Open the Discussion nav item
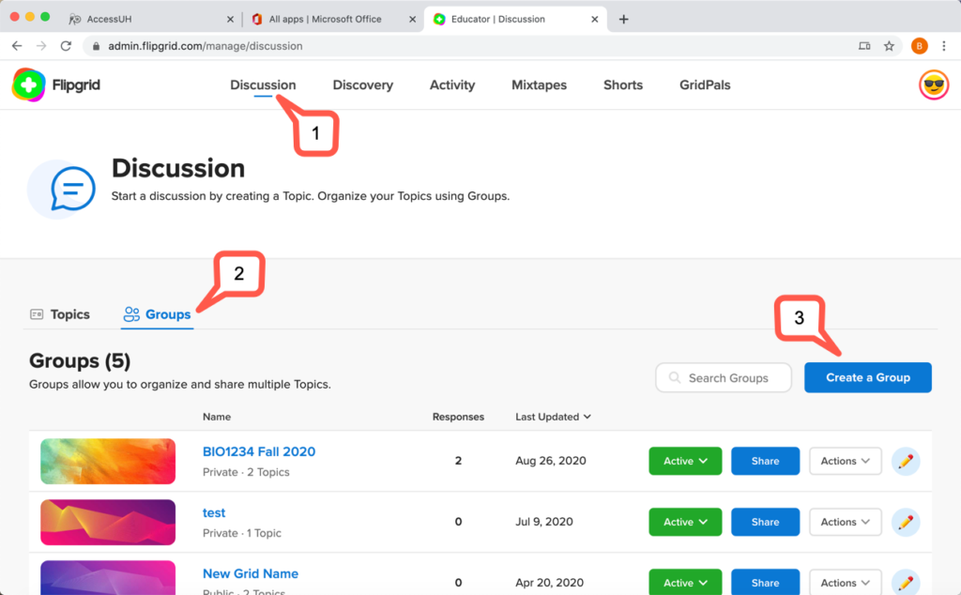Image resolution: width=961 pixels, height=595 pixels. [263, 85]
